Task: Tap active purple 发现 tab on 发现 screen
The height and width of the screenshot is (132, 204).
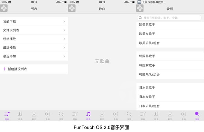Action: pyautogui.click(x=197, y=116)
